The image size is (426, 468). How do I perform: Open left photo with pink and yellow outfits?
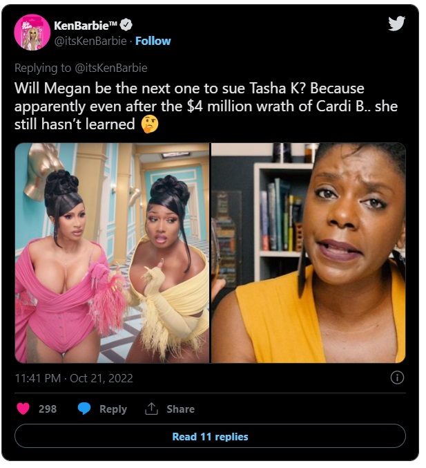click(x=112, y=252)
